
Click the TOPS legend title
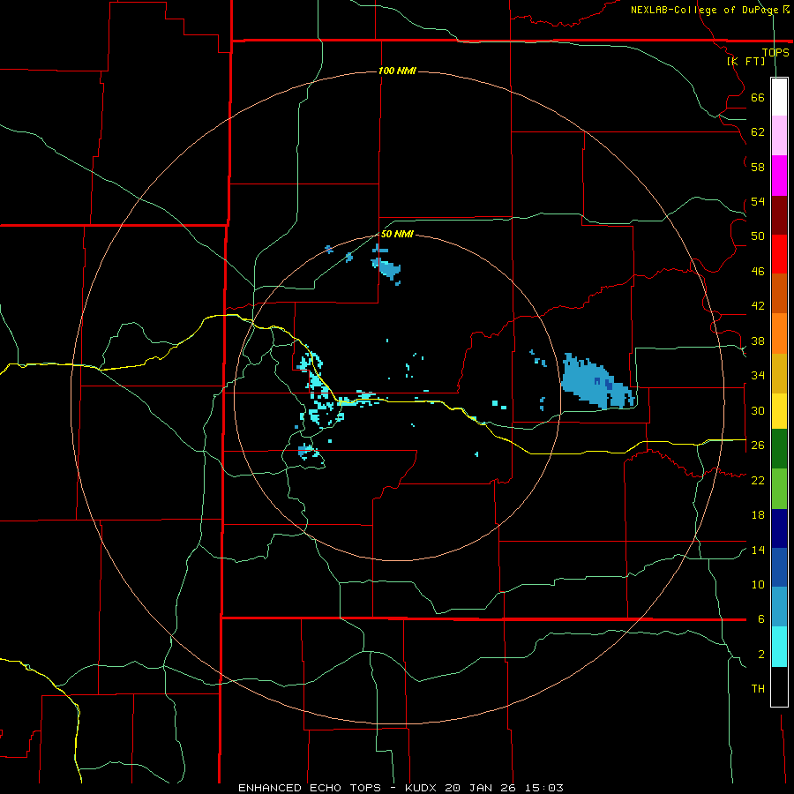[x=775, y=52]
